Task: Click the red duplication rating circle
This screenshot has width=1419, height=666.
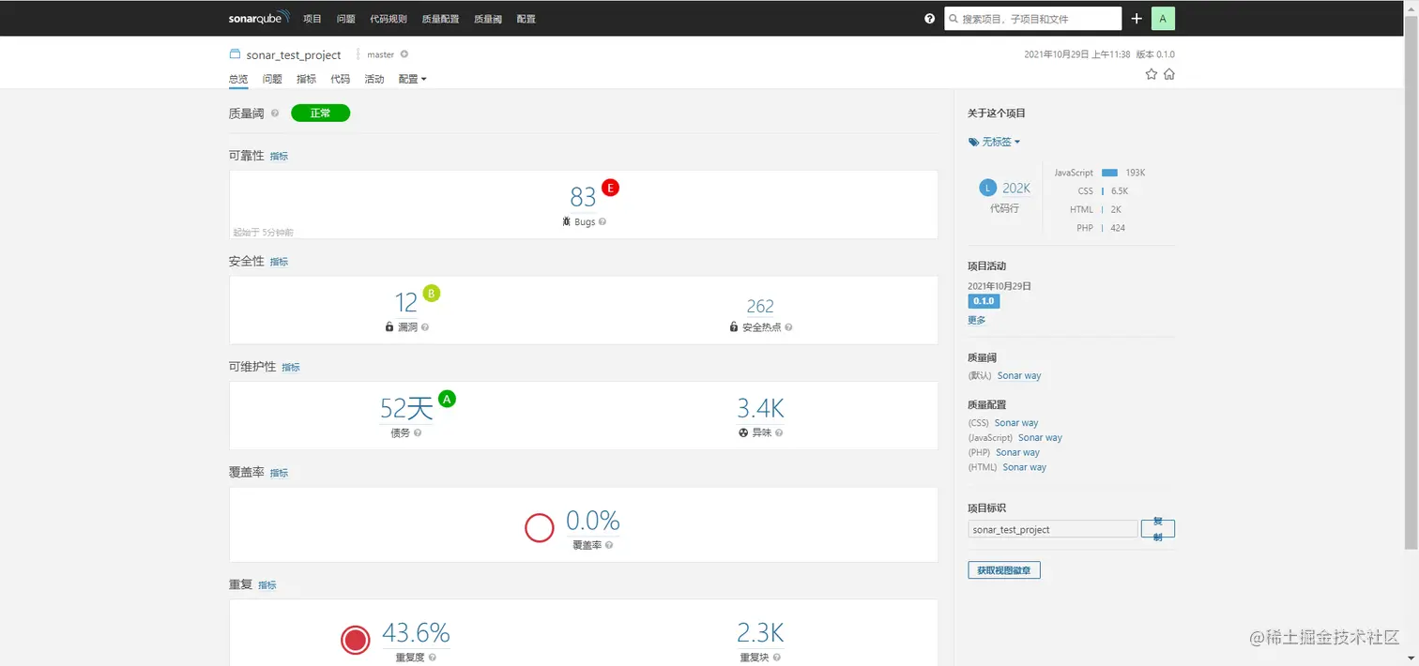Action: pyautogui.click(x=356, y=641)
